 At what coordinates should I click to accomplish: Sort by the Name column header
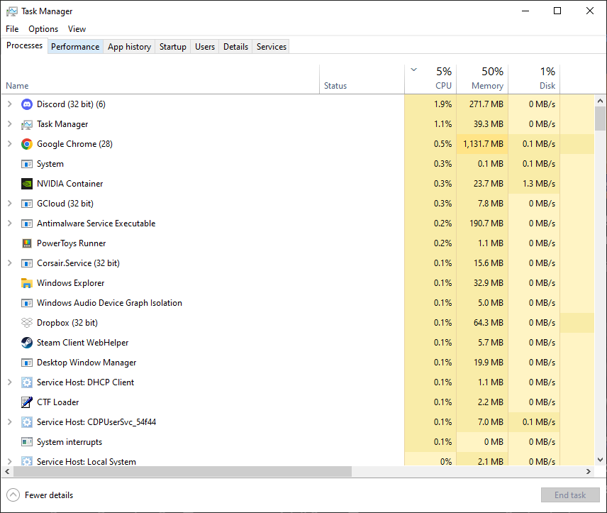[x=160, y=79]
